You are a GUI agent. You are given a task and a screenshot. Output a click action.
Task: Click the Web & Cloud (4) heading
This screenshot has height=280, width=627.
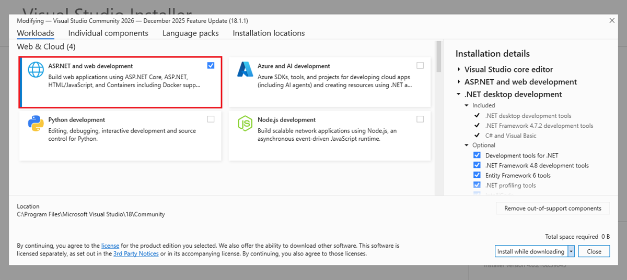[x=46, y=46]
